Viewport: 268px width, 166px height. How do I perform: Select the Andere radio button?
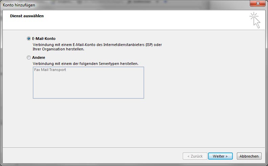click(x=28, y=57)
